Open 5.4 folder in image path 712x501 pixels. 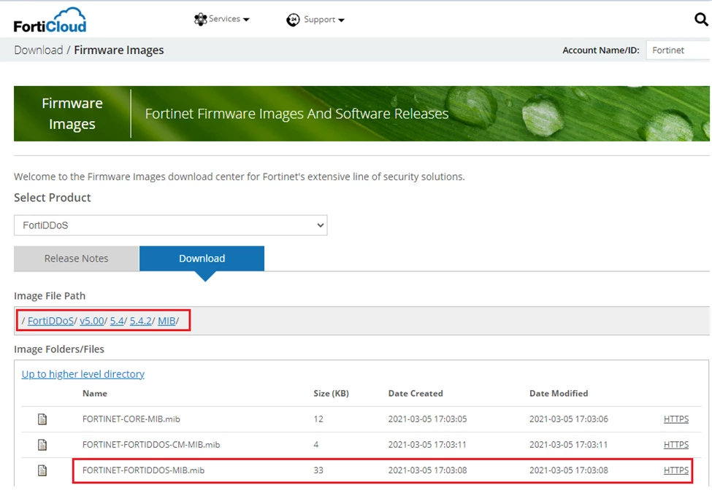[117, 321]
